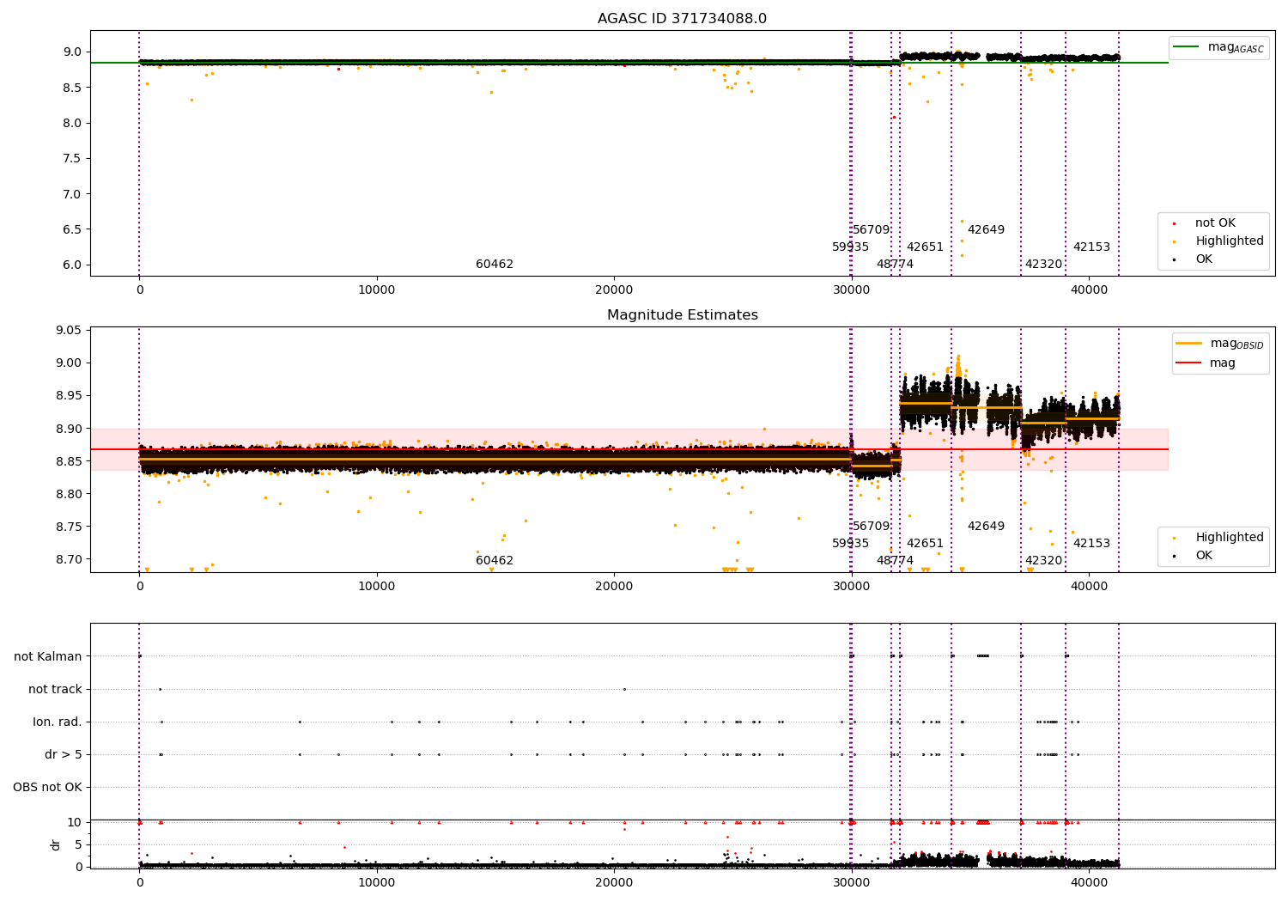This screenshot has height=902, width=1288.
Task: Click obsid label 42320 in AGASC ID plot
Action: point(1043,265)
